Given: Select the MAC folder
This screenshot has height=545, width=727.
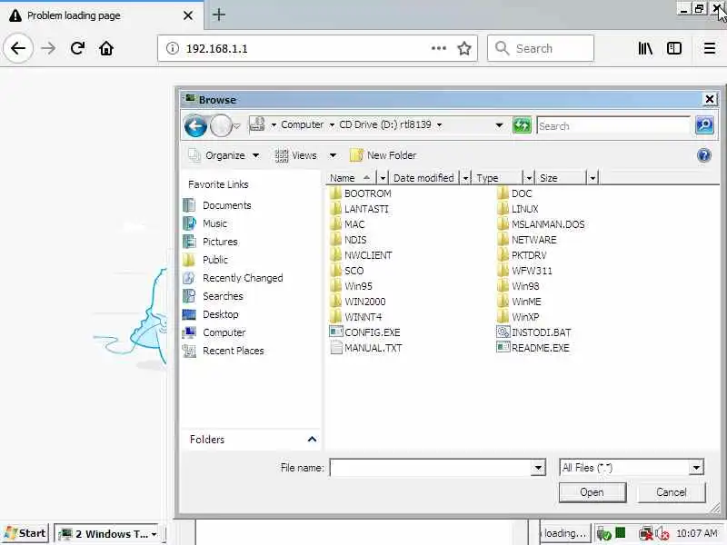Looking at the screenshot, I should coord(348,224).
